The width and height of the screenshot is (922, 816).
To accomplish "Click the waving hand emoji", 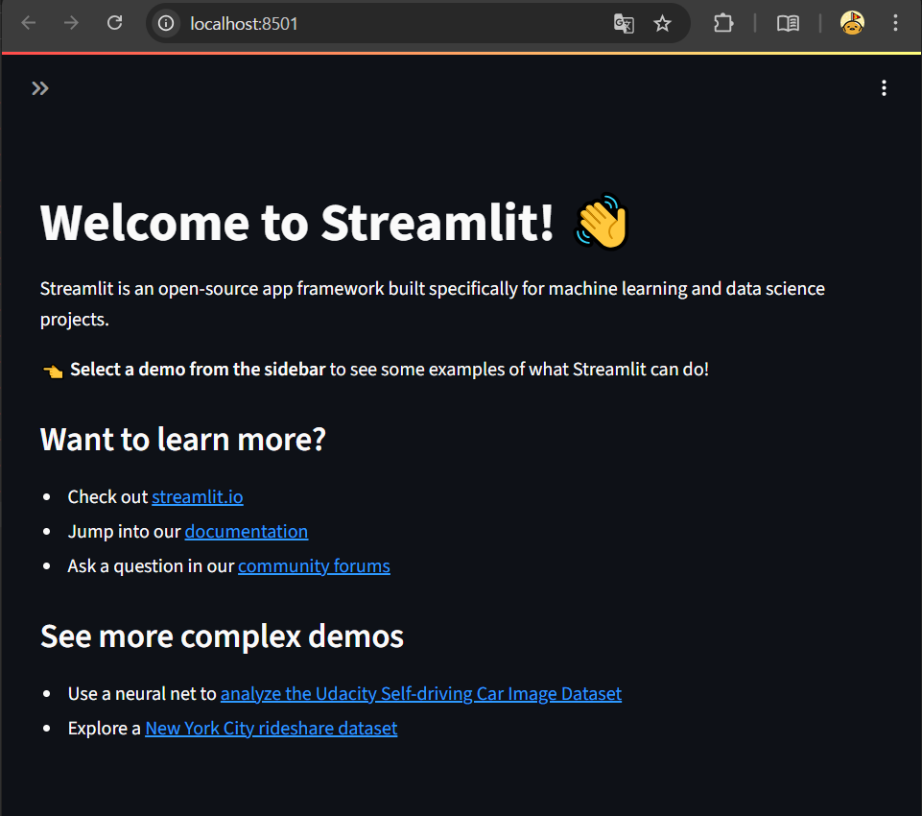I will point(602,222).
